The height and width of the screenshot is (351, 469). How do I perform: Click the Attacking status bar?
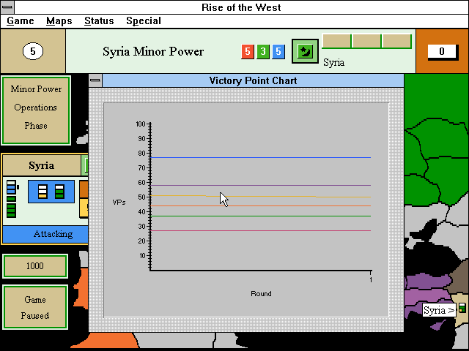pyautogui.click(x=45, y=234)
